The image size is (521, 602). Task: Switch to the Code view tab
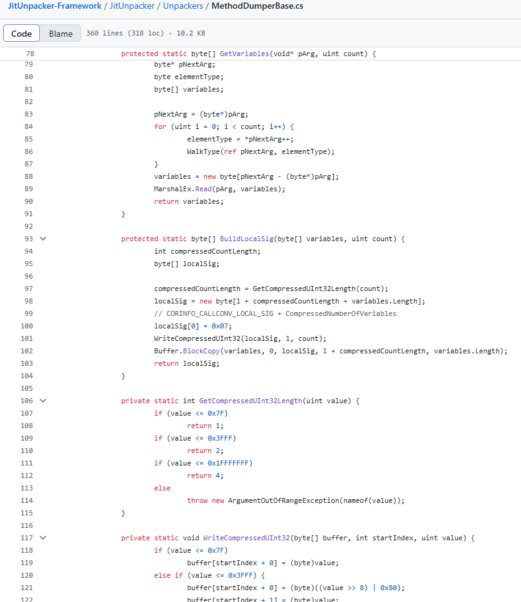[21, 34]
